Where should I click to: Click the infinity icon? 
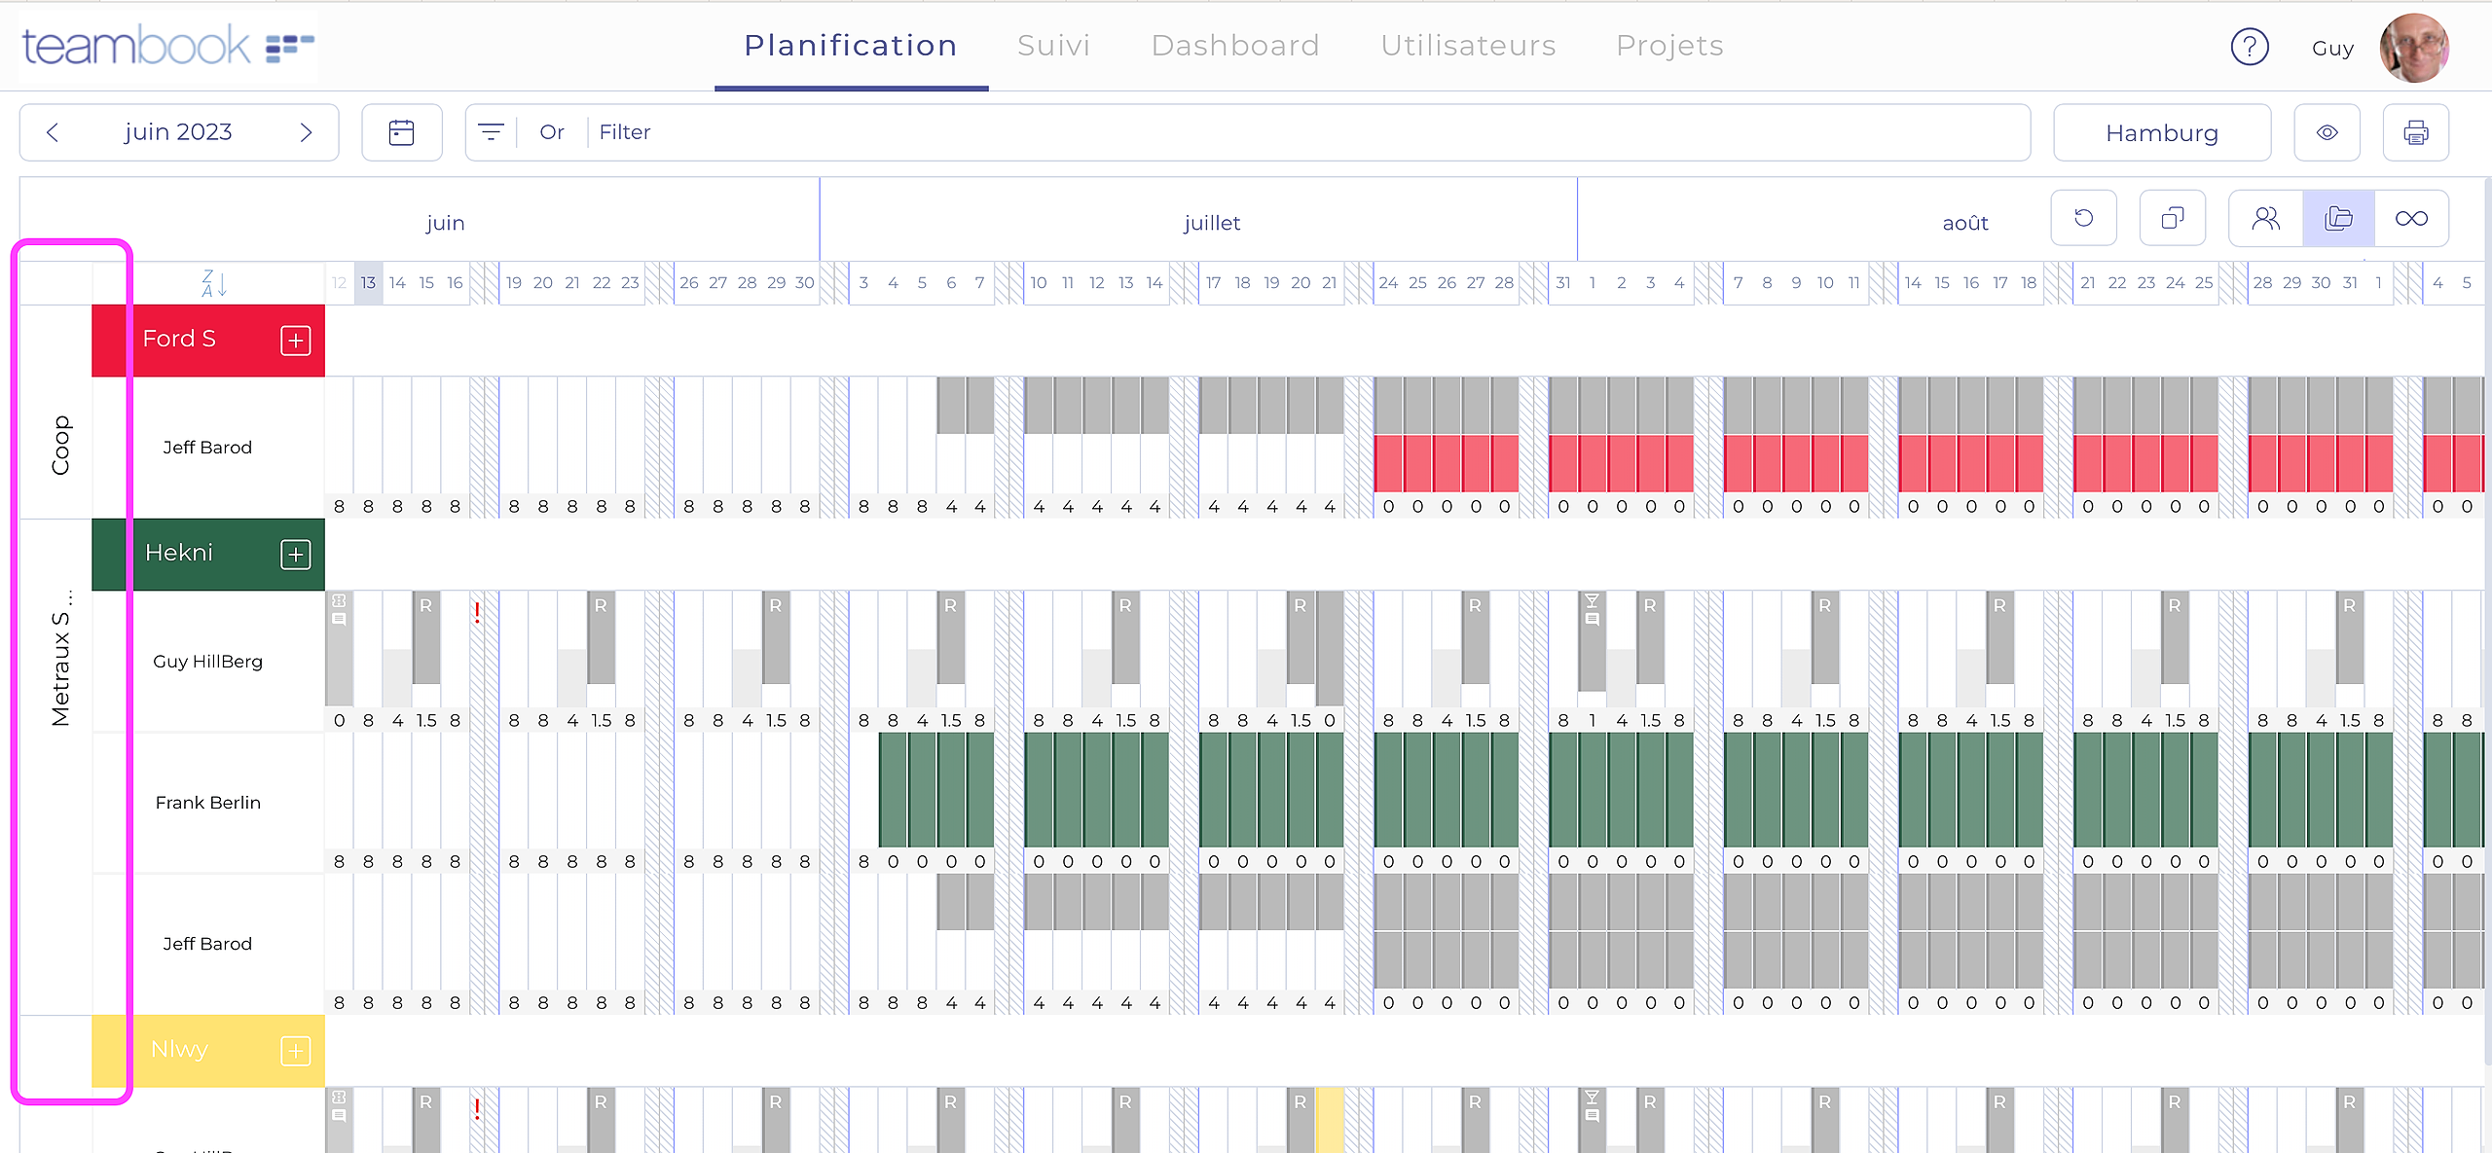[2411, 218]
